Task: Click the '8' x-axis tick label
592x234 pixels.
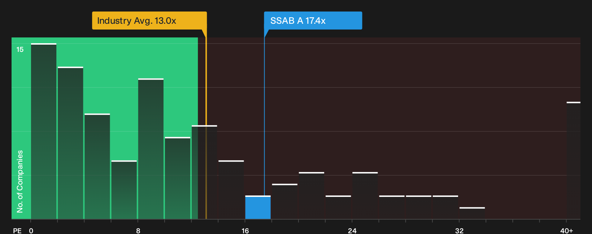Action: [138, 231]
